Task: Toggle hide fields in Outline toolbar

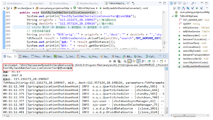Action: pos(188,8)
